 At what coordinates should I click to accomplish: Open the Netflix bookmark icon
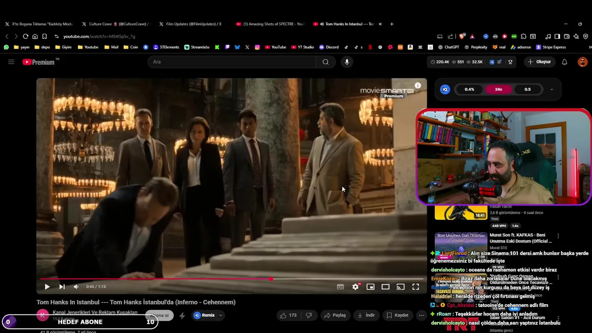tap(370, 47)
